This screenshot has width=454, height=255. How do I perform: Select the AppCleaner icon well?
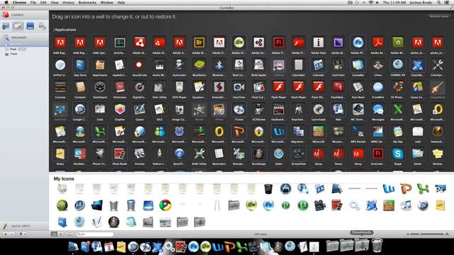pyautogui.click(x=100, y=65)
